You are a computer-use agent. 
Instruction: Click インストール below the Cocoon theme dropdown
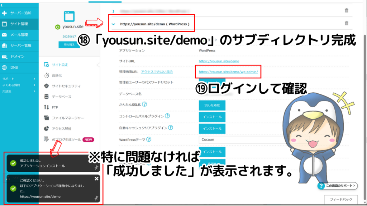point(212,152)
